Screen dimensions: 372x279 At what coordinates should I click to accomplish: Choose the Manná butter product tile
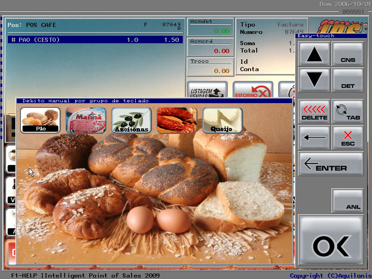point(86,120)
